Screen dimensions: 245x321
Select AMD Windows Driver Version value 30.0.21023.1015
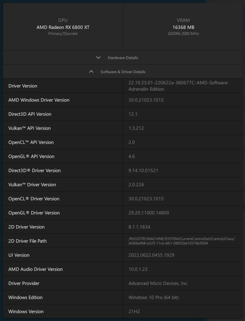[x=146, y=100]
